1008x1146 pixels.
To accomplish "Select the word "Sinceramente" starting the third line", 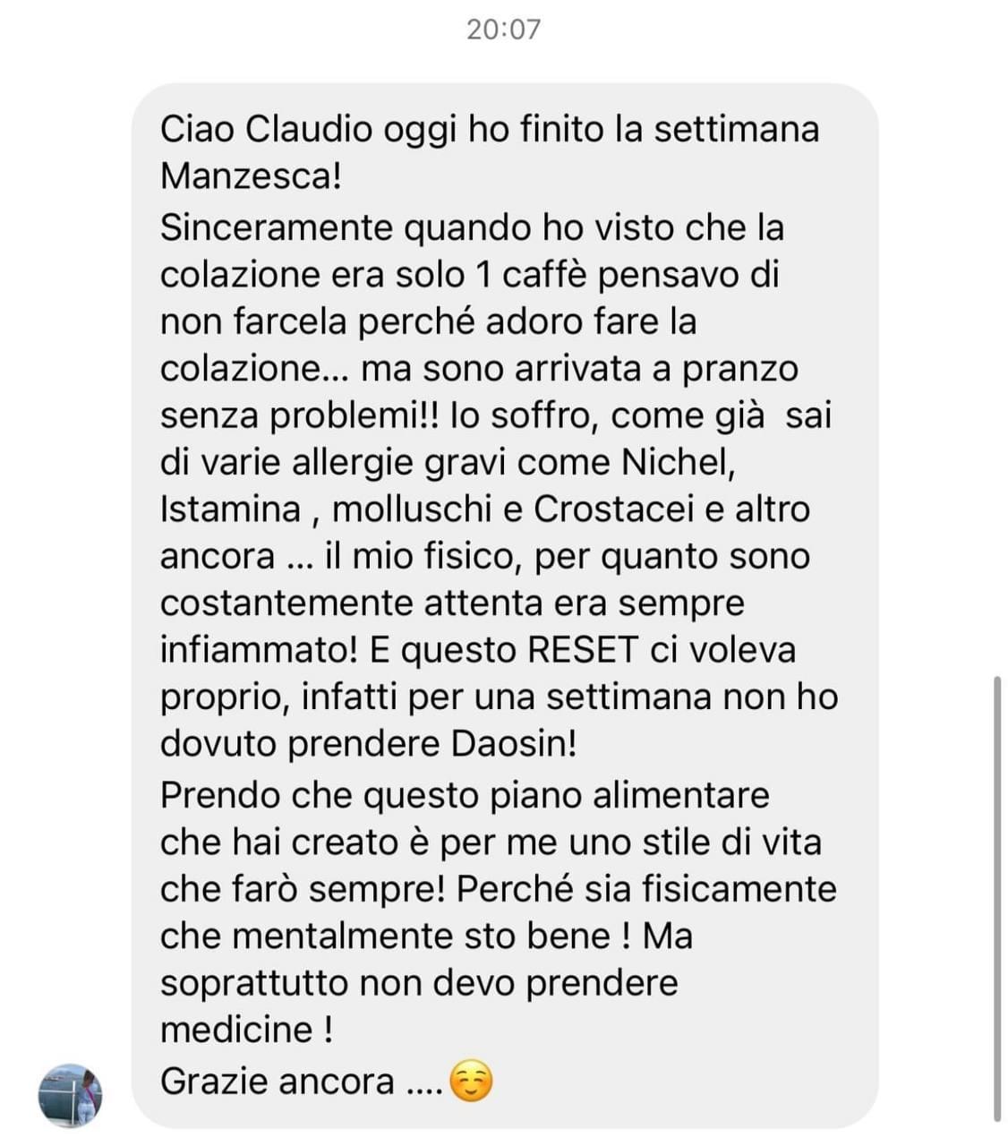I will coord(277,227).
